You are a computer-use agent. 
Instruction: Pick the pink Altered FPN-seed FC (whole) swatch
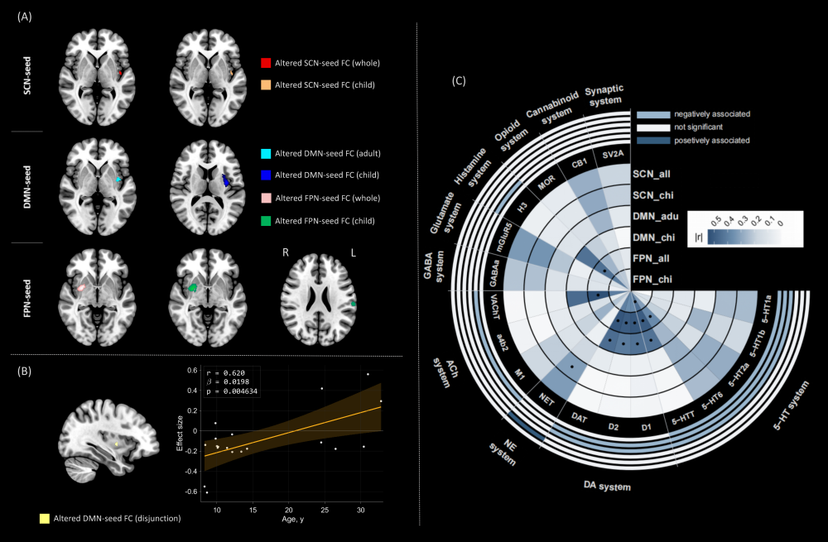[266, 198]
